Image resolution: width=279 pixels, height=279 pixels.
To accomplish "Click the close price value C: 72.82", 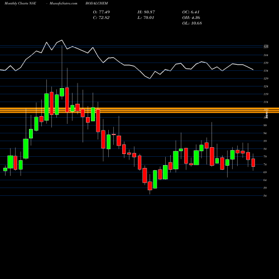I will [101, 17].
